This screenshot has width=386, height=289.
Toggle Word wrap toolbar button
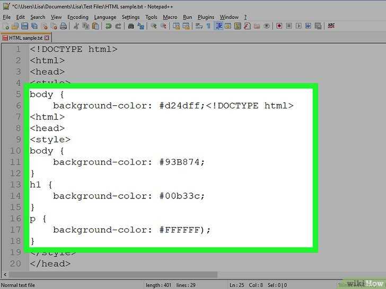coord(199,26)
